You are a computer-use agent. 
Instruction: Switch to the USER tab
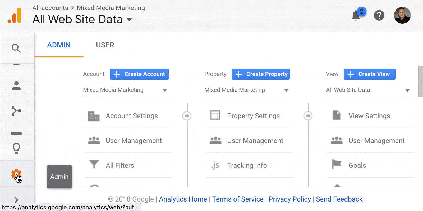tap(105, 45)
